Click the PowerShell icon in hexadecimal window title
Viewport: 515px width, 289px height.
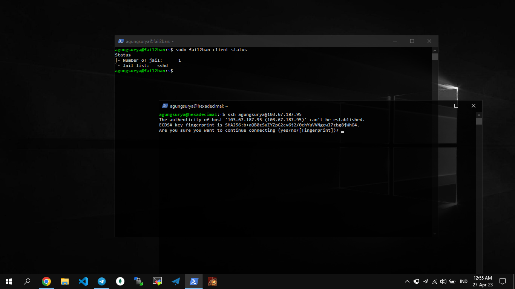tap(165, 106)
